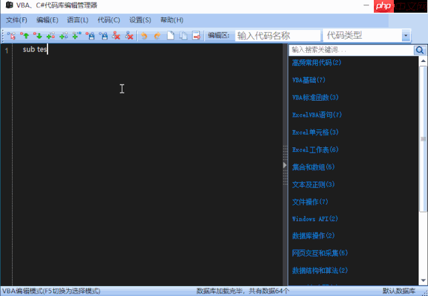Open the Excel工作表(6) category
The height and width of the screenshot is (296, 428).
tap(315, 149)
